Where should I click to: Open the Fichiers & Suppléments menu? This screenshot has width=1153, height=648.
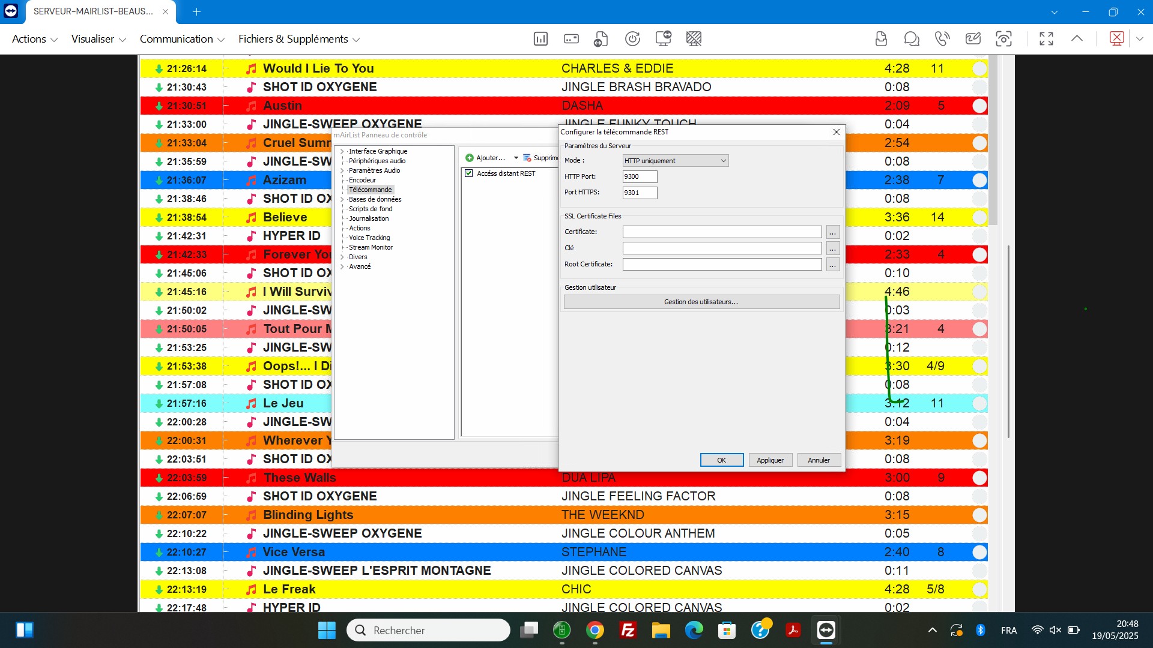click(298, 39)
